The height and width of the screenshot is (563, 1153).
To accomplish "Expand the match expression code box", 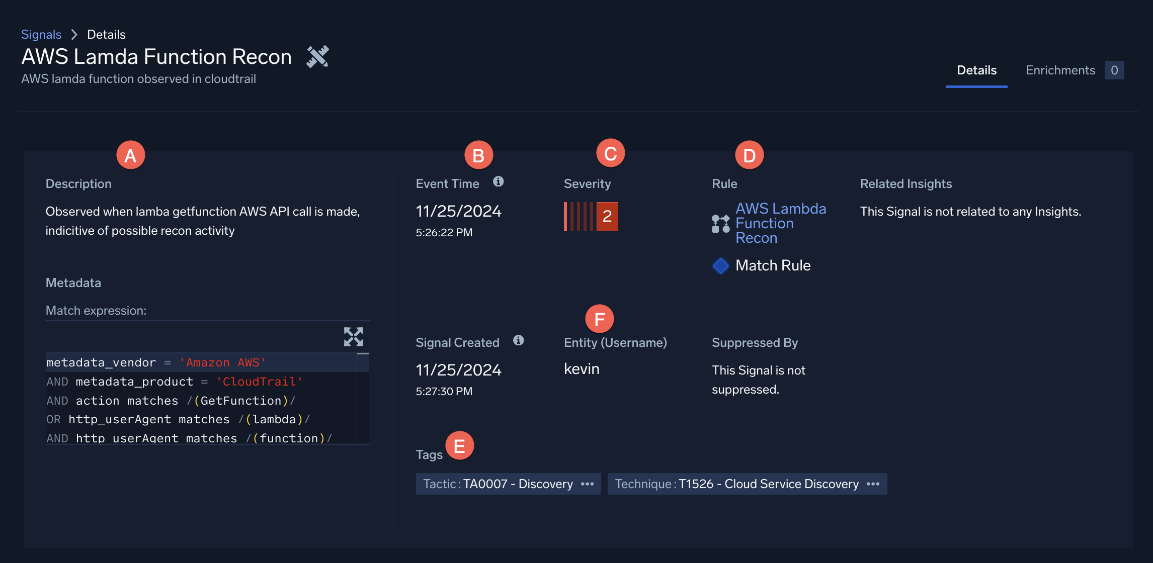I will pyautogui.click(x=353, y=336).
